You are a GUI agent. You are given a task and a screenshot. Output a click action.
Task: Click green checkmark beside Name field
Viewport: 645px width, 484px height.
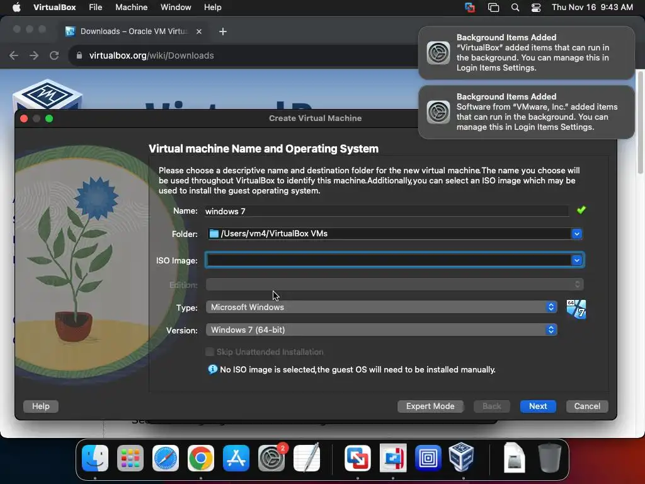click(x=581, y=210)
